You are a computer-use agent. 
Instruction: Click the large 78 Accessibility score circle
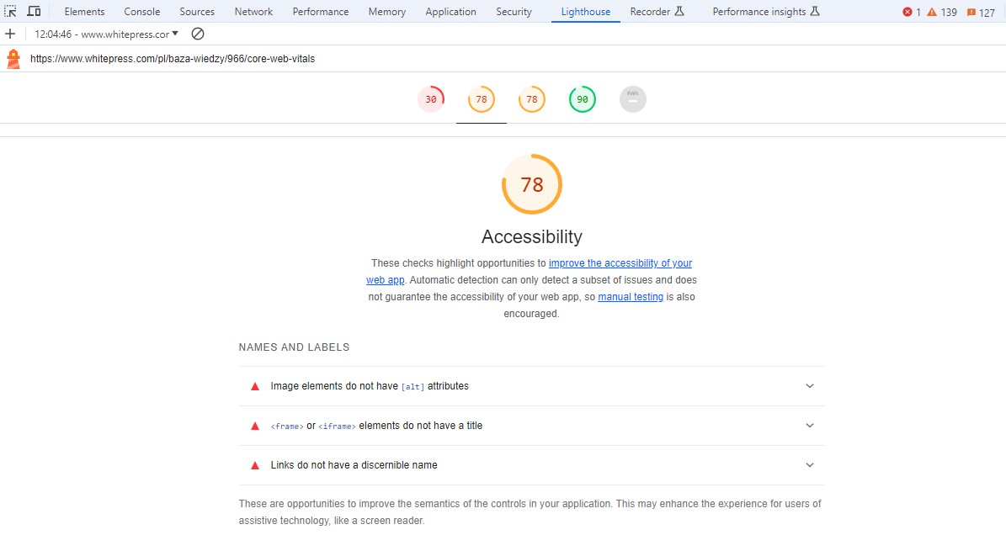[x=532, y=184]
